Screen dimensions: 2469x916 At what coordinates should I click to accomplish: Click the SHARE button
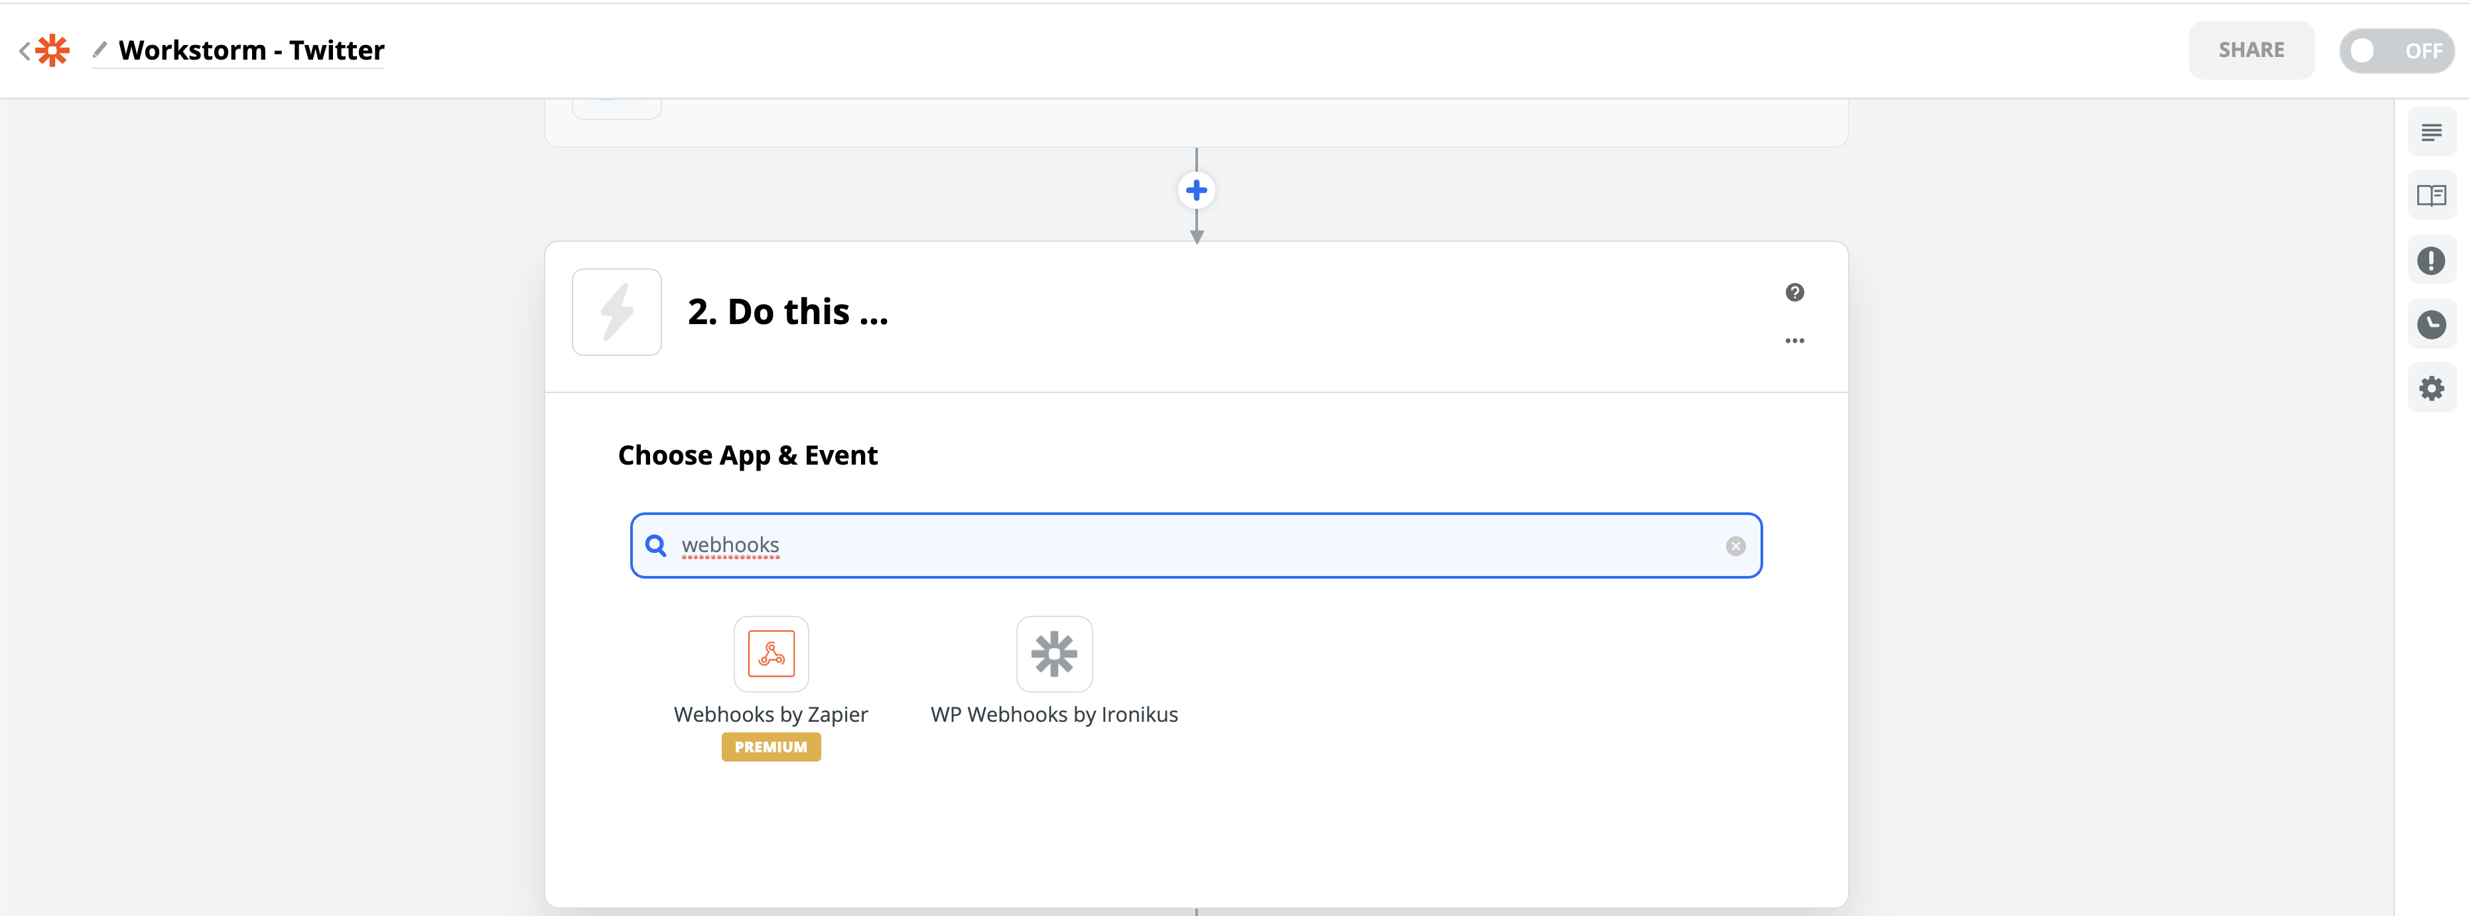pyautogui.click(x=2251, y=50)
